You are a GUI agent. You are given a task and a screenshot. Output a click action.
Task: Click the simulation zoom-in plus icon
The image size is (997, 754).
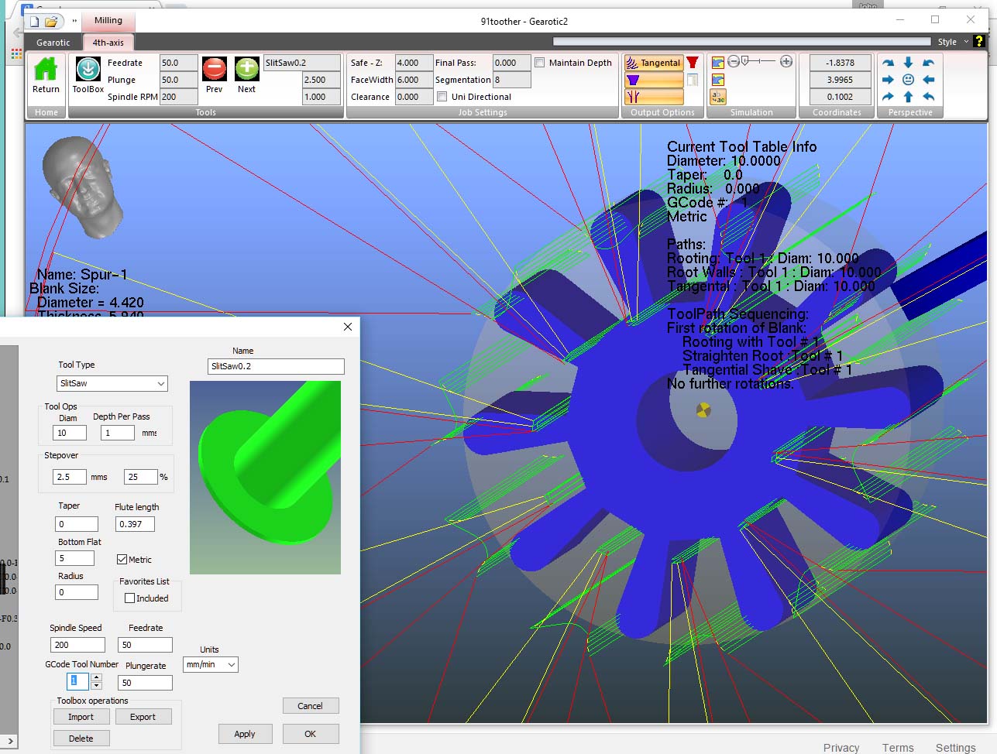coord(786,62)
